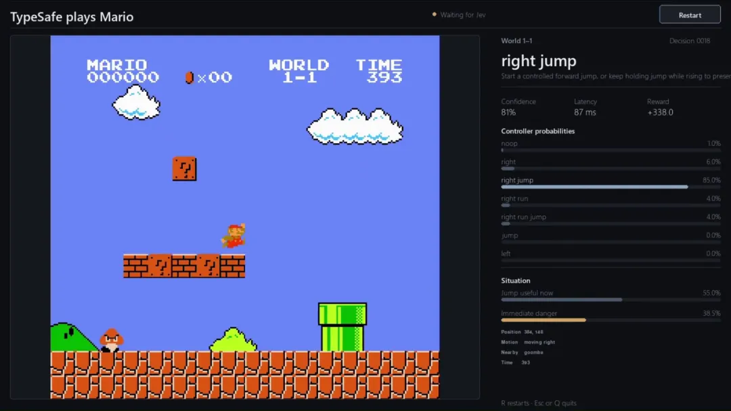Click the Goomba enemy on the ground
This screenshot has height=411, width=731.
coord(112,340)
